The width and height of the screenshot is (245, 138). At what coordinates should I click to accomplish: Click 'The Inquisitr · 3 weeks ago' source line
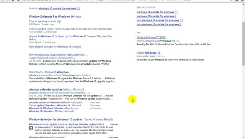point(42,42)
